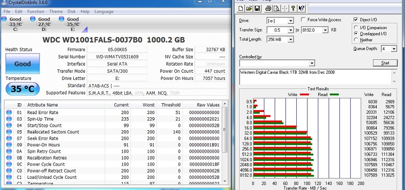405x190 pixels.
Task: Open the Function menu in CrystalDiskInfo
Action: tap(36, 11)
